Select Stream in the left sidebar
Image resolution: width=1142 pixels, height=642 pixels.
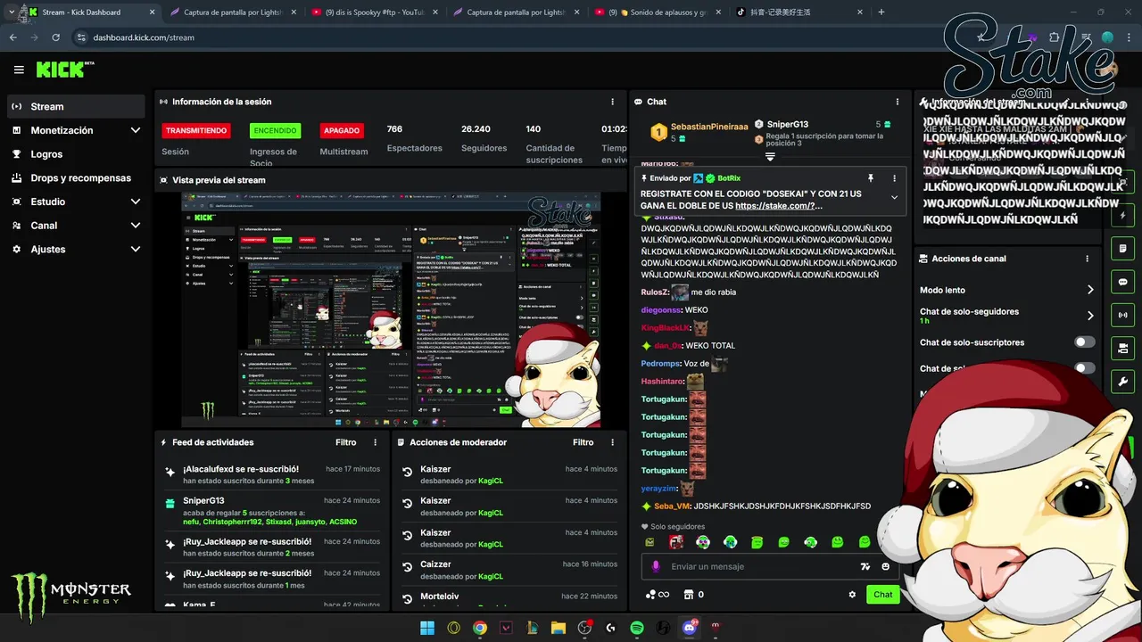76,106
